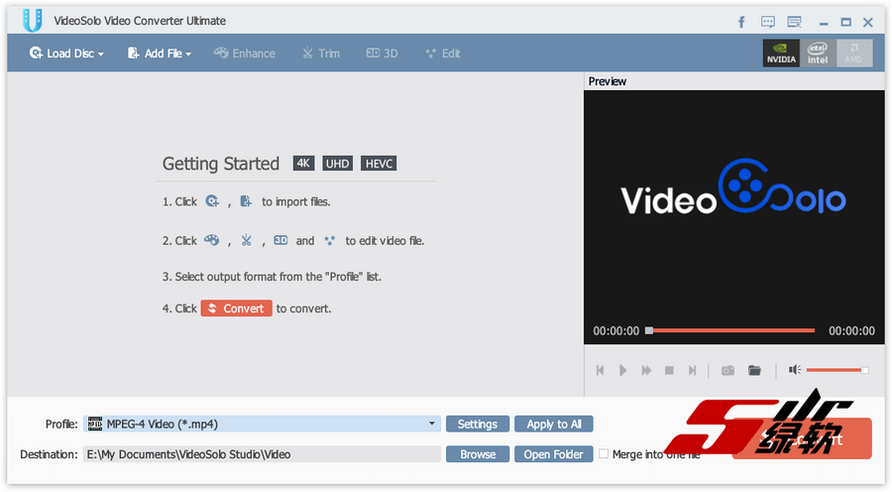892x492 pixels.
Task: Click the Enhance toolbar button
Action: coord(245,54)
